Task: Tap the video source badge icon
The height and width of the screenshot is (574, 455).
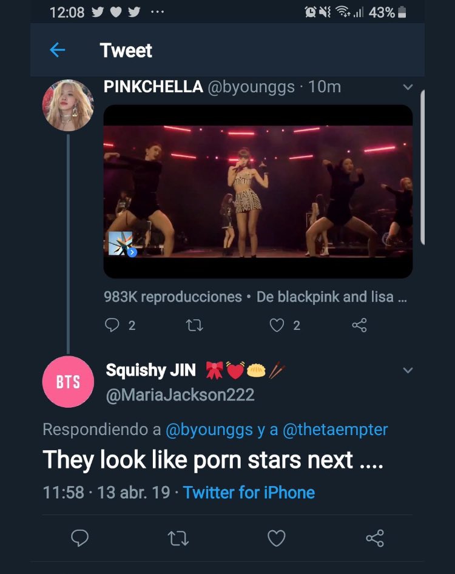Action: pyautogui.click(x=120, y=243)
